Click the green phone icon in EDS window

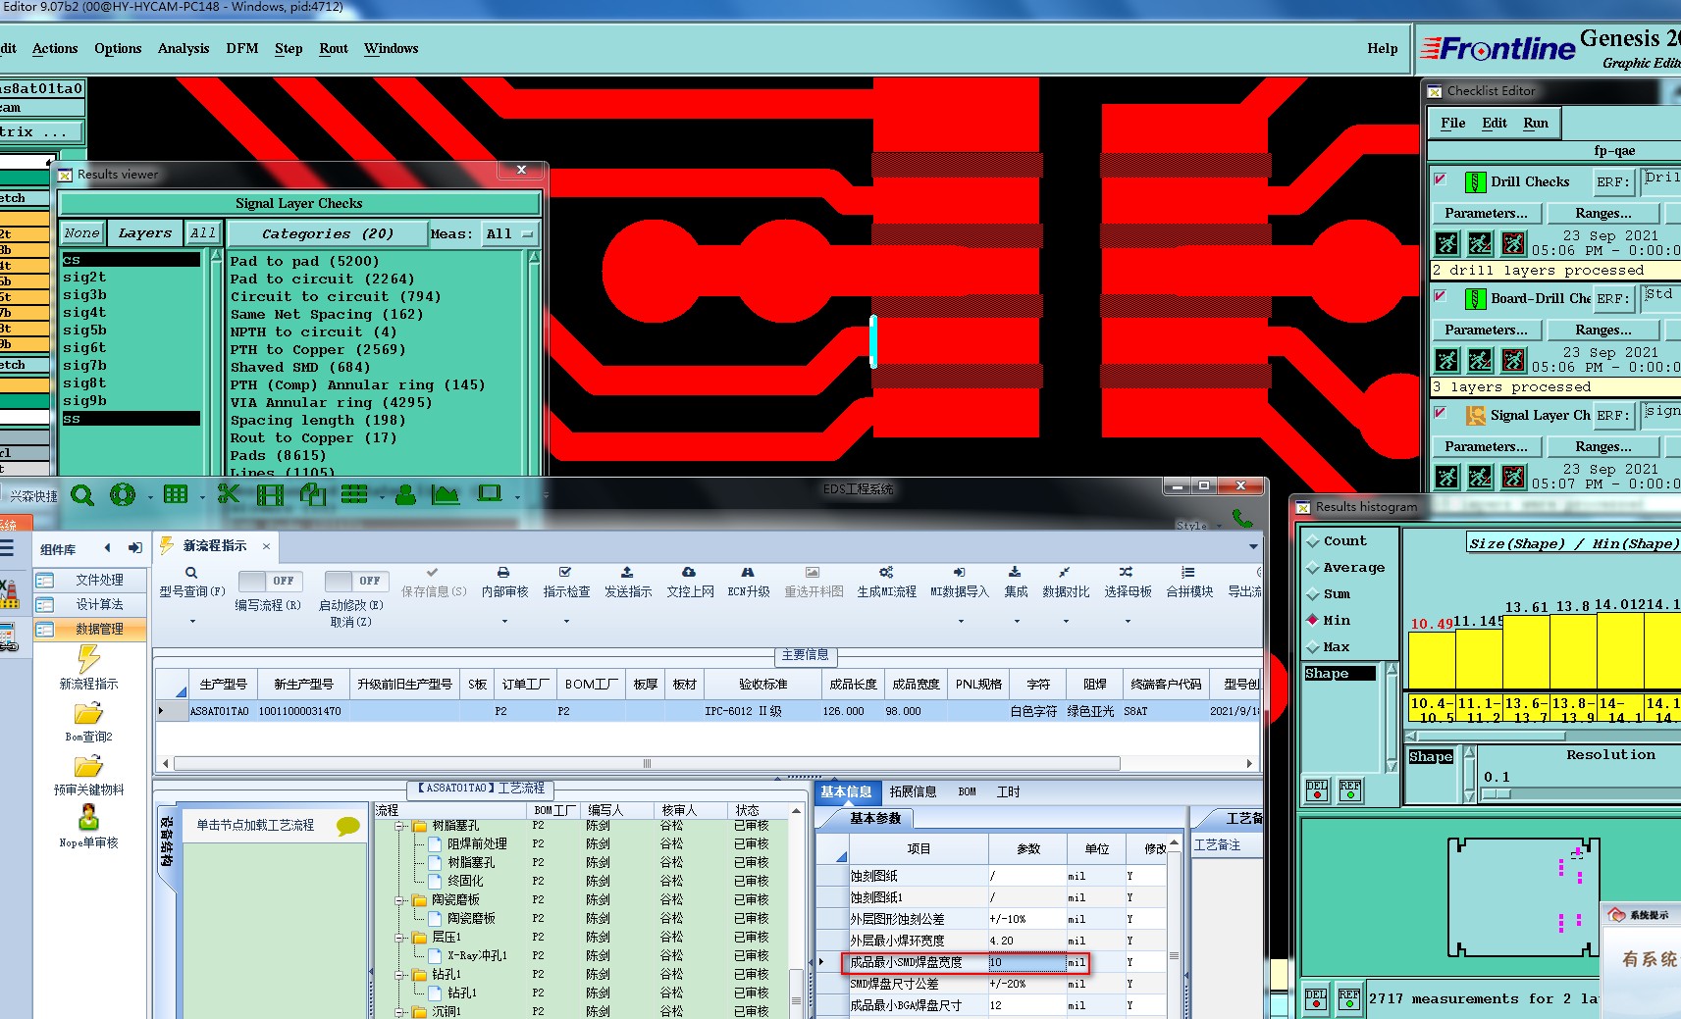[1242, 518]
